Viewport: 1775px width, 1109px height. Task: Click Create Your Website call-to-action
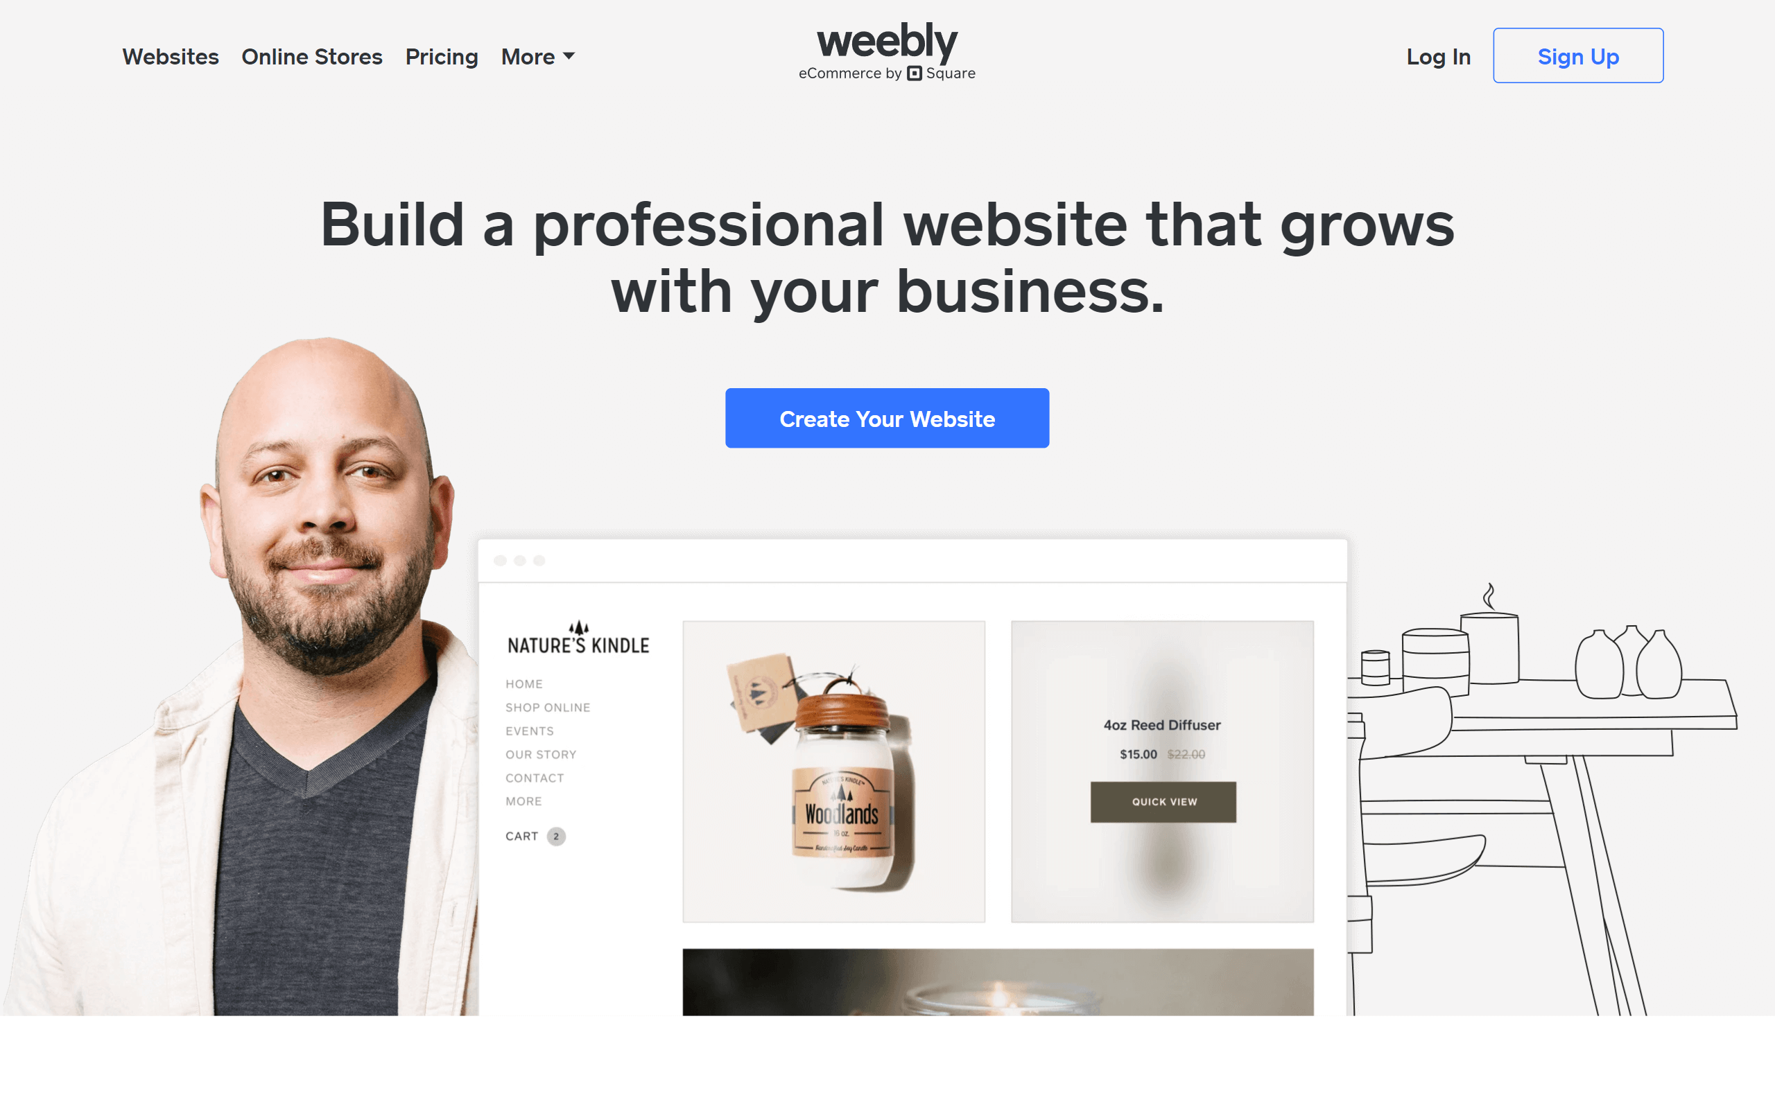(x=887, y=418)
